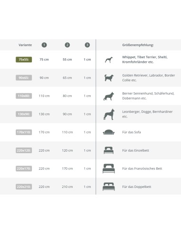
Task: Click the whippet dog silhouette icon
Action: tap(109, 60)
